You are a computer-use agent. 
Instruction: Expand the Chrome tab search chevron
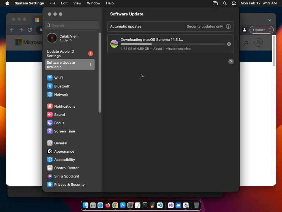coord(270,20)
